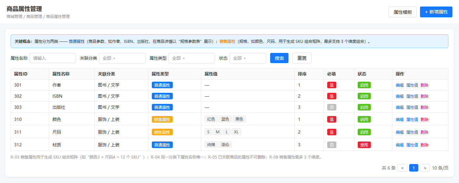This screenshot has width=459, height=183.
Task: Open the 关联分类 dropdown
Action: tap(122, 58)
